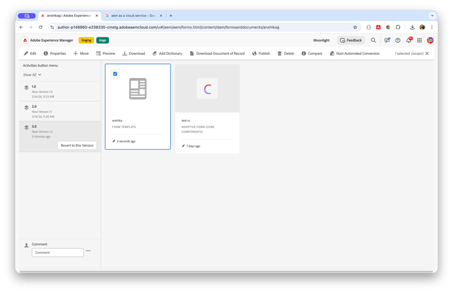Click the purple pill button beside the tabs
Viewport: 453px width, 293px height.
point(27,16)
